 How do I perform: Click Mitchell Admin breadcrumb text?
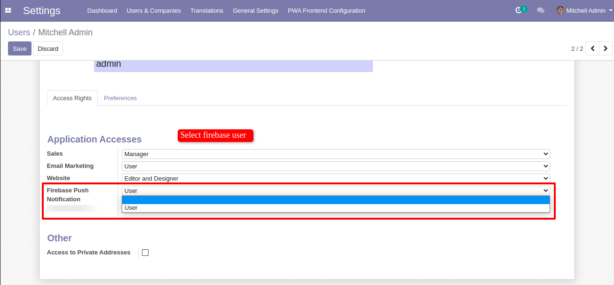(65, 32)
